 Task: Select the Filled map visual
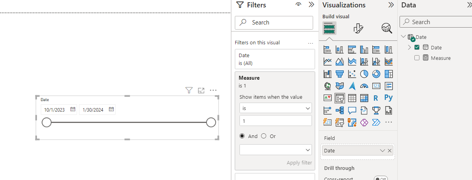[340, 86]
